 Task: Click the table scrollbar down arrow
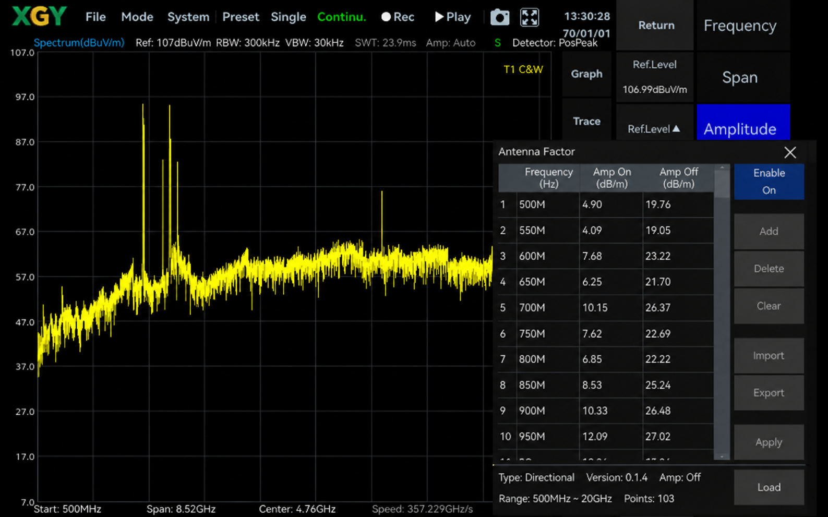pyautogui.click(x=722, y=456)
